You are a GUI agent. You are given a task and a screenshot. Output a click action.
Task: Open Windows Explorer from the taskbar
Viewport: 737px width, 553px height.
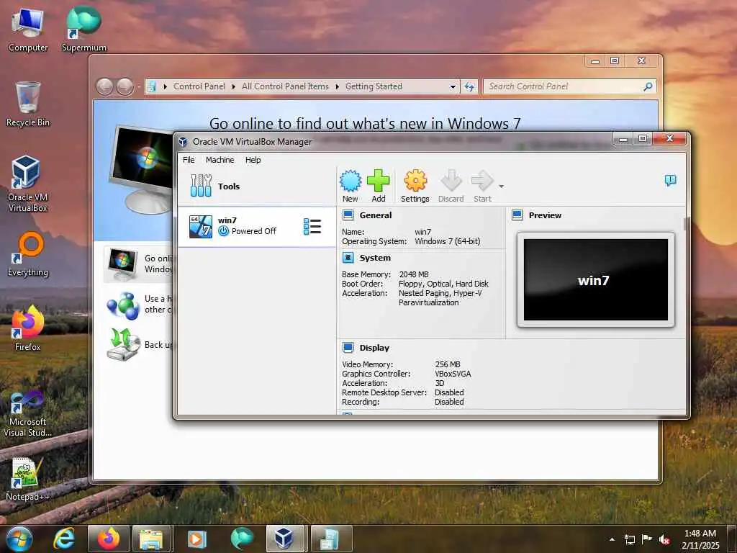(151, 539)
